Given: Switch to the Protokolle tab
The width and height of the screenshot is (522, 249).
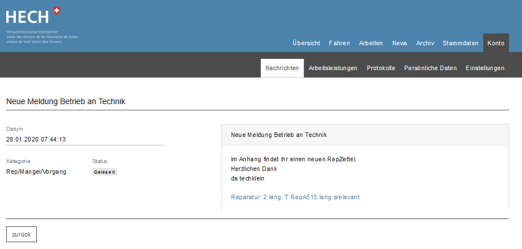Looking at the screenshot, I should tap(381, 68).
